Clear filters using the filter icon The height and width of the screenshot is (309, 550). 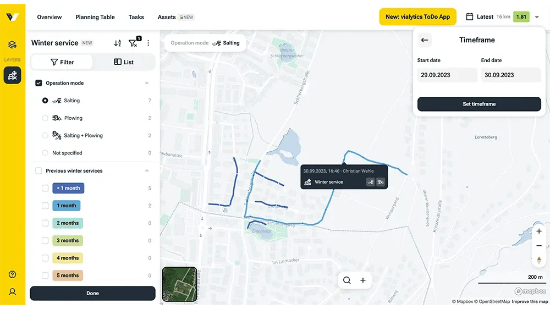click(133, 42)
